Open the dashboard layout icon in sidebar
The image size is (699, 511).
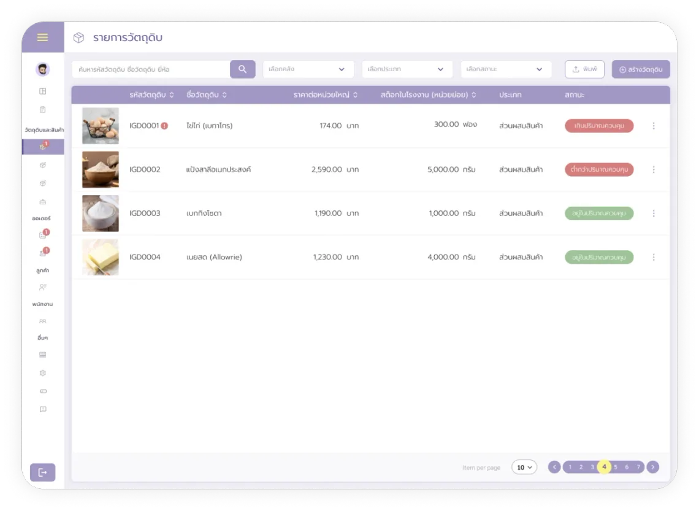click(x=43, y=91)
